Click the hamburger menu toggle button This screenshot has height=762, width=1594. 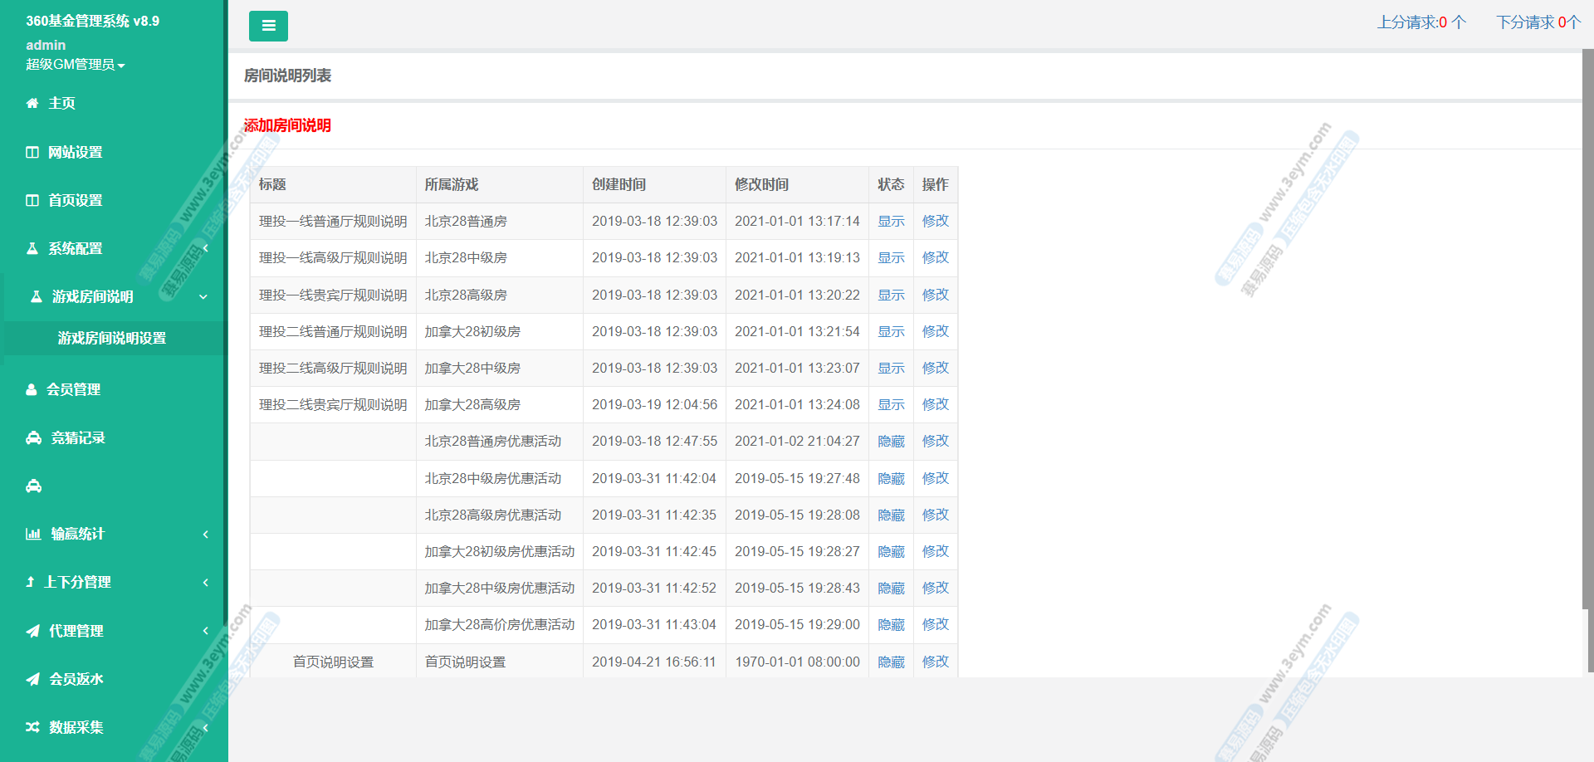point(268,26)
